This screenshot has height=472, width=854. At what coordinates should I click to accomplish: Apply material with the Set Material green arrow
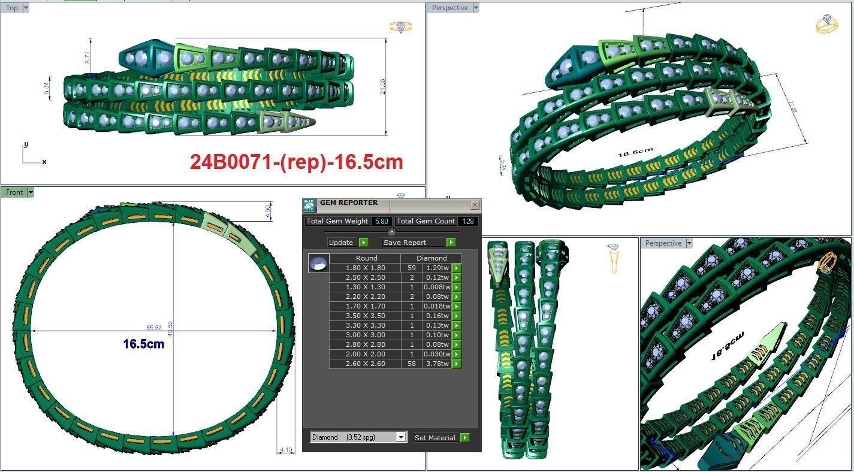click(x=465, y=438)
